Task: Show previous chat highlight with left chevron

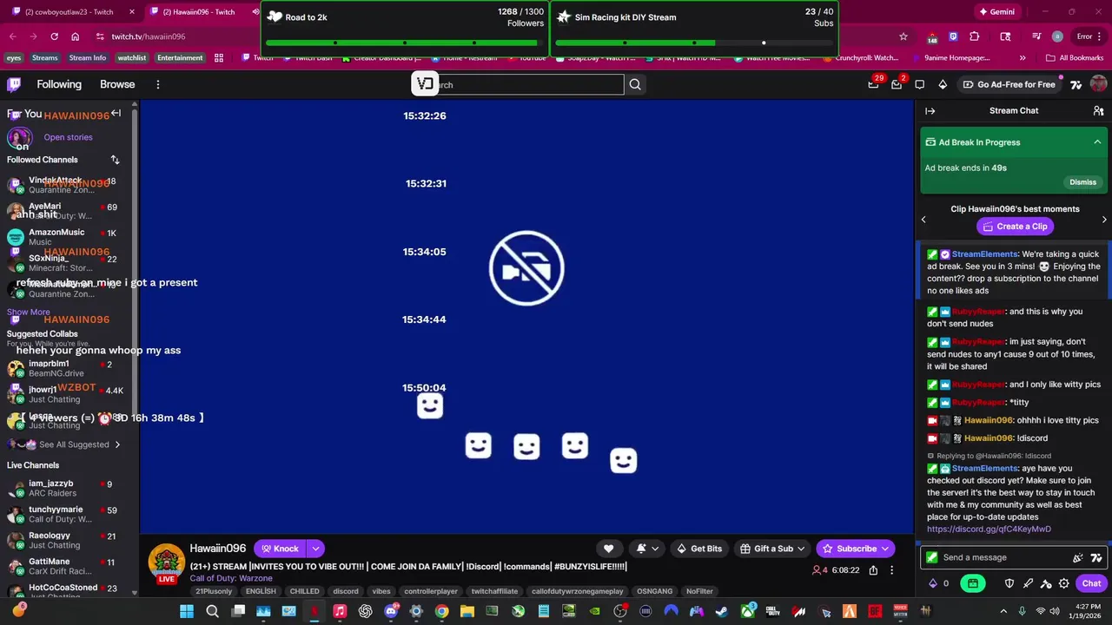Action: pos(923,220)
